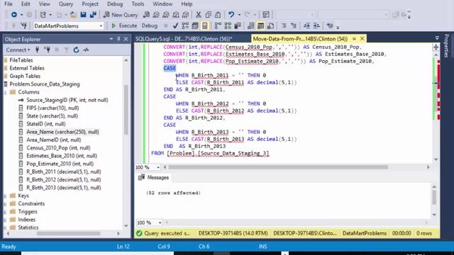Toggle Object Explorer auto-hide pin
The height and width of the screenshot is (255, 454).
(x=118, y=39)
